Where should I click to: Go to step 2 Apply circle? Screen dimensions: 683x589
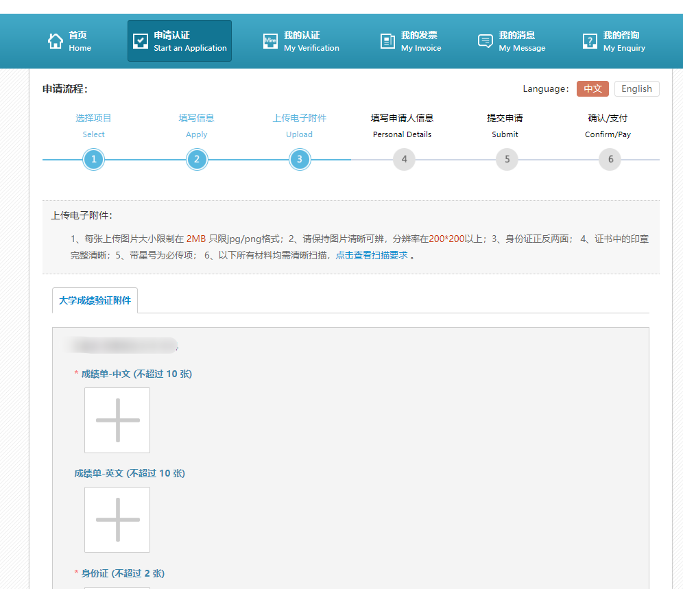197,160
